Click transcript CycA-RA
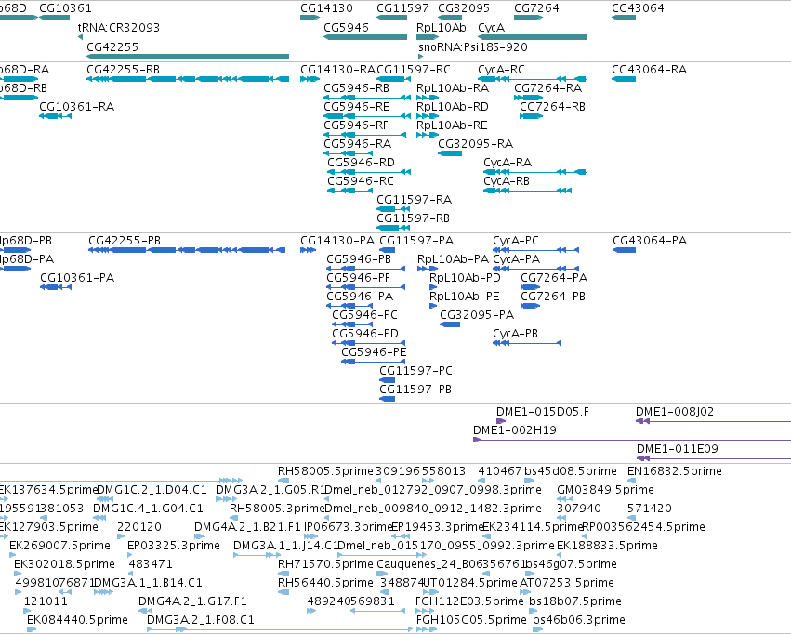The width and height of the screenshot is (791, 634). (x=508, y=163)
